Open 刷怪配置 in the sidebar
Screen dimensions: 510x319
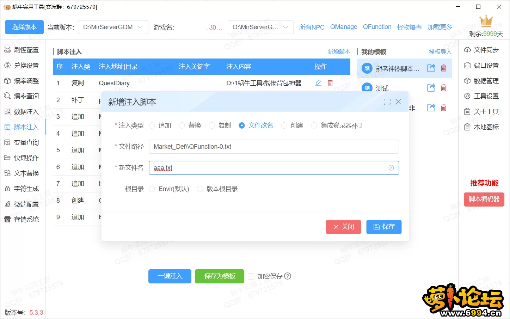[x=22, y=50]
